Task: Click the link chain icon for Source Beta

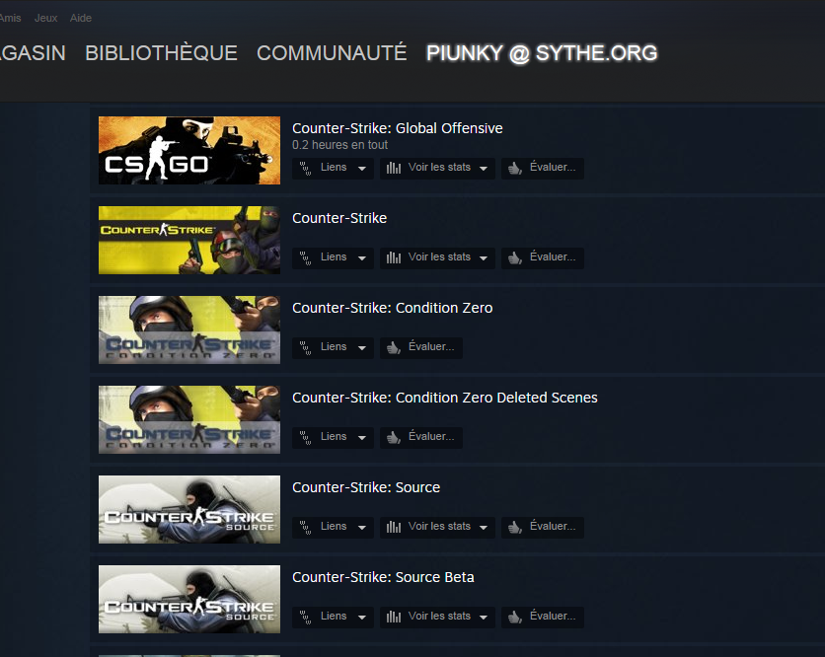Action: click(x=305, y=617)
